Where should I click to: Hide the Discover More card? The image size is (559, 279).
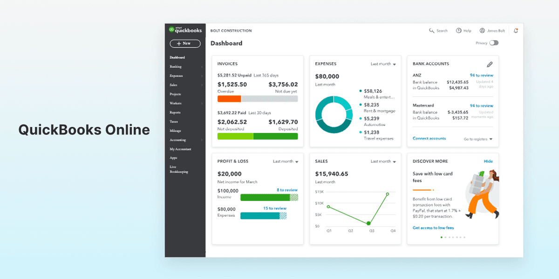[488, 161]
